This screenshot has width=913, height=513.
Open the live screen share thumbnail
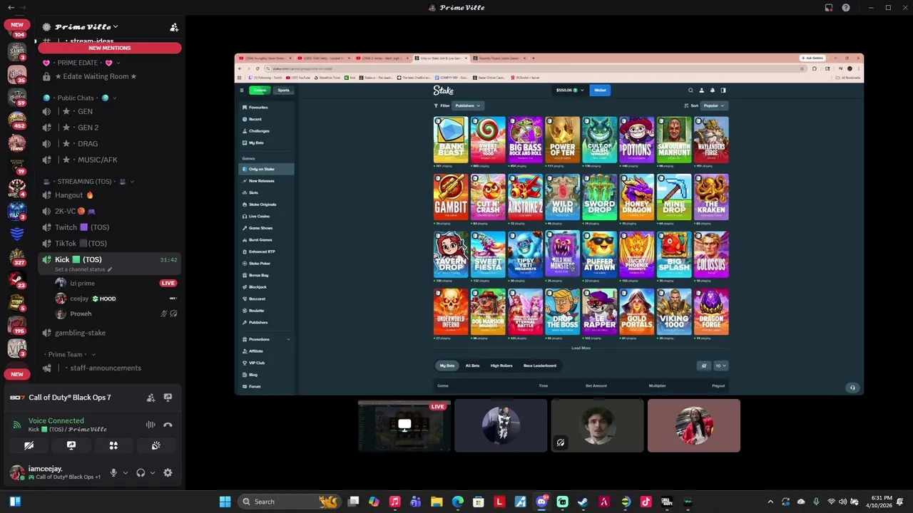point(404,425)
